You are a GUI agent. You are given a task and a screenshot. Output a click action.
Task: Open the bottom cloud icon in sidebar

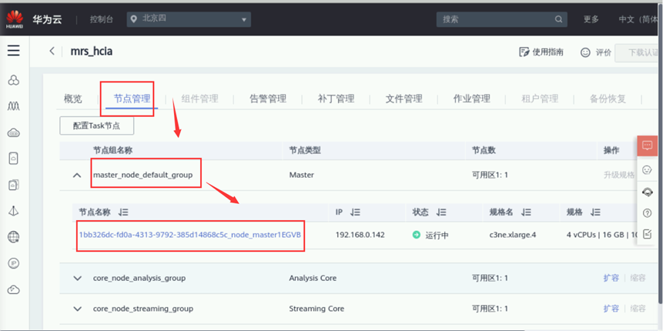coord(14,289)
